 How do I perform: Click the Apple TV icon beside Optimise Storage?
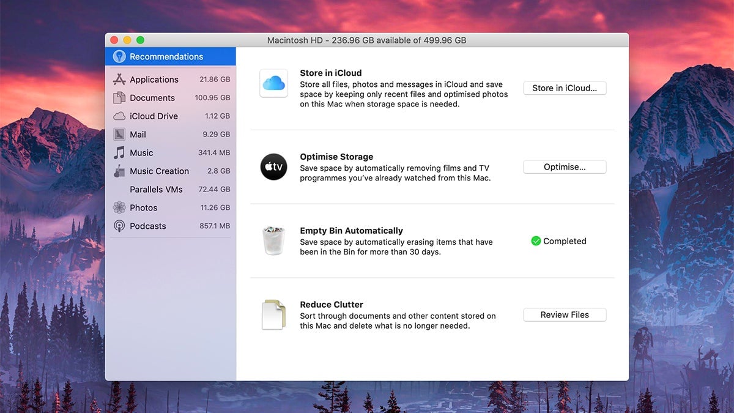(273, 166)
